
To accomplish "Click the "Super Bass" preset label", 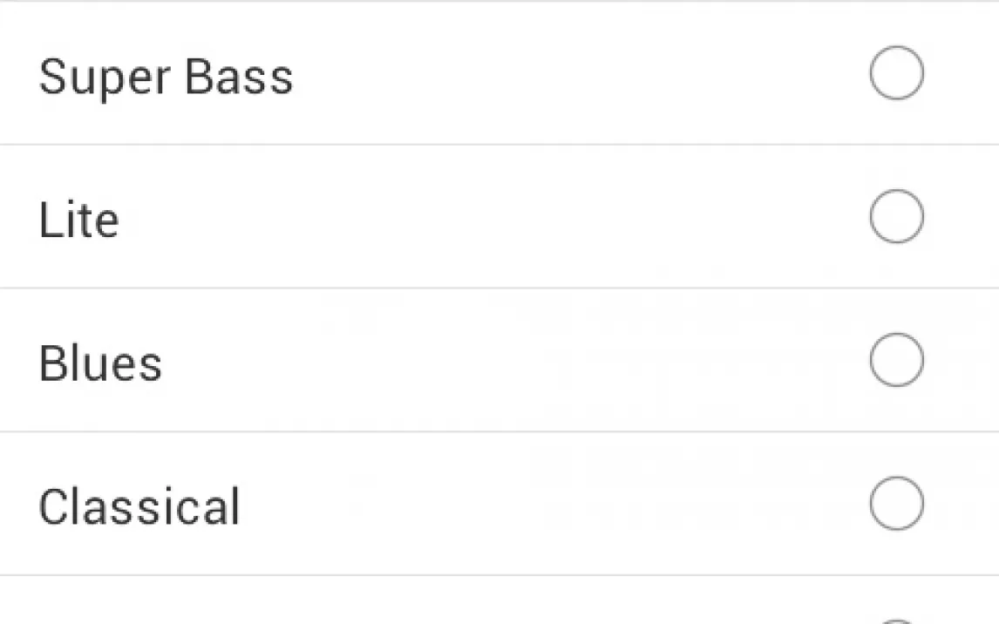I will tap(166, 77).
